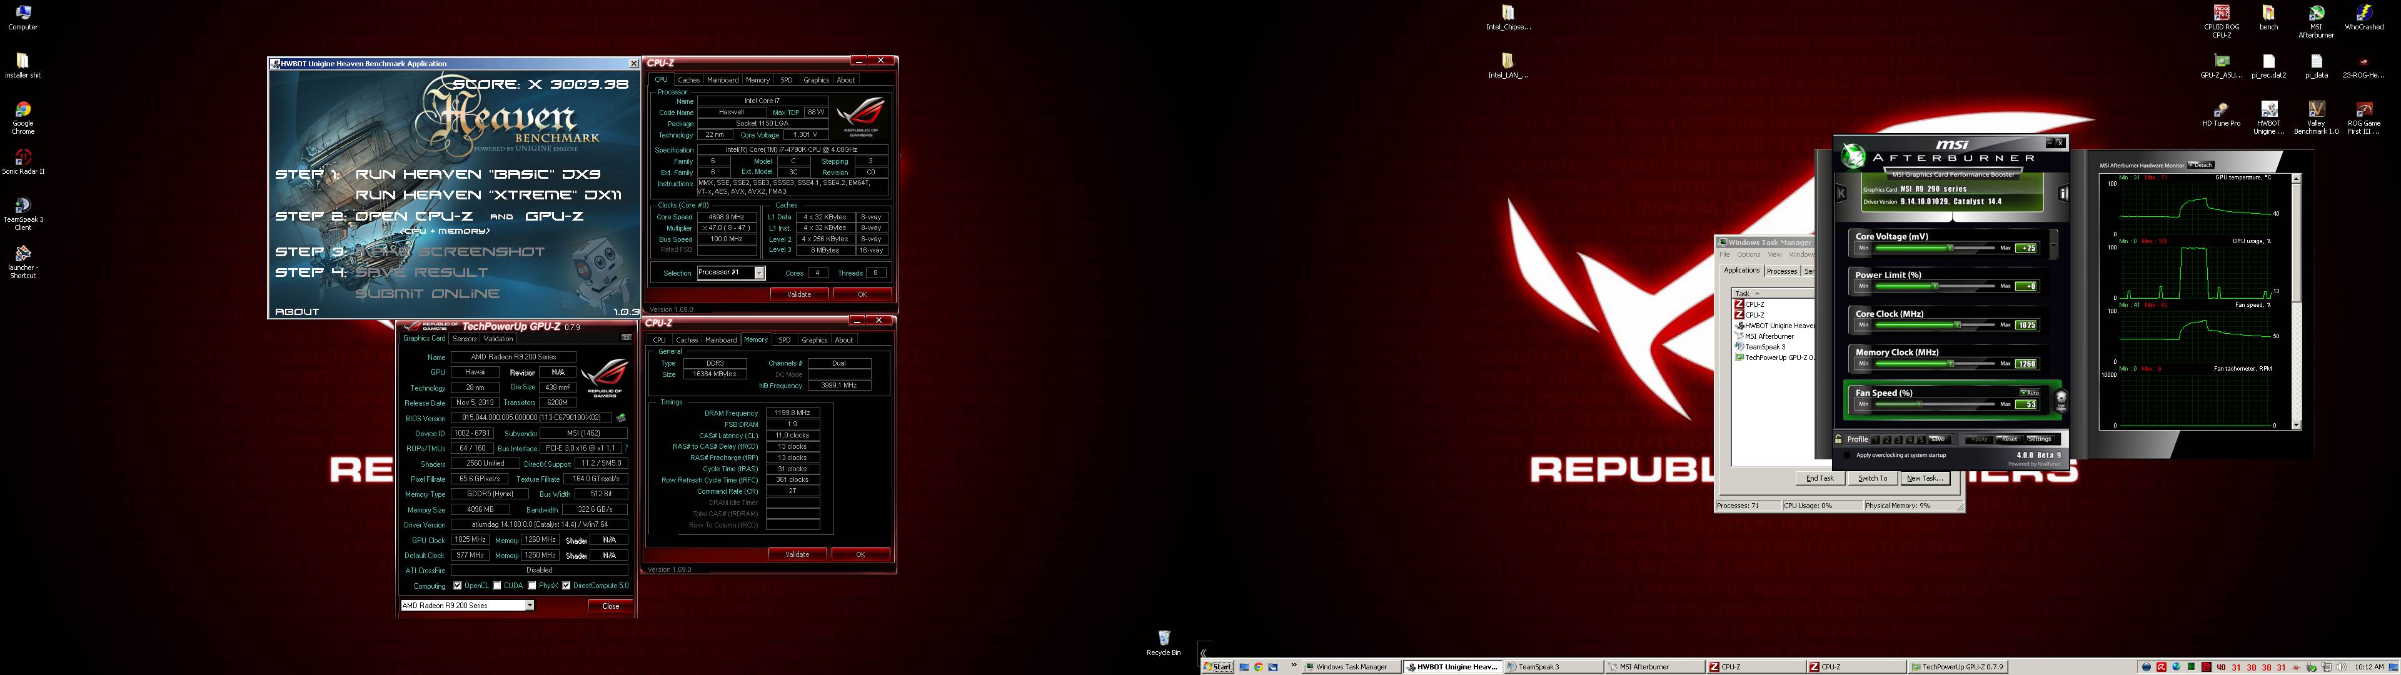Viewport: 2401px width, 675px height.
Task: Expand Core Voltage section arrow in Afterburner
Action: 2053,244
